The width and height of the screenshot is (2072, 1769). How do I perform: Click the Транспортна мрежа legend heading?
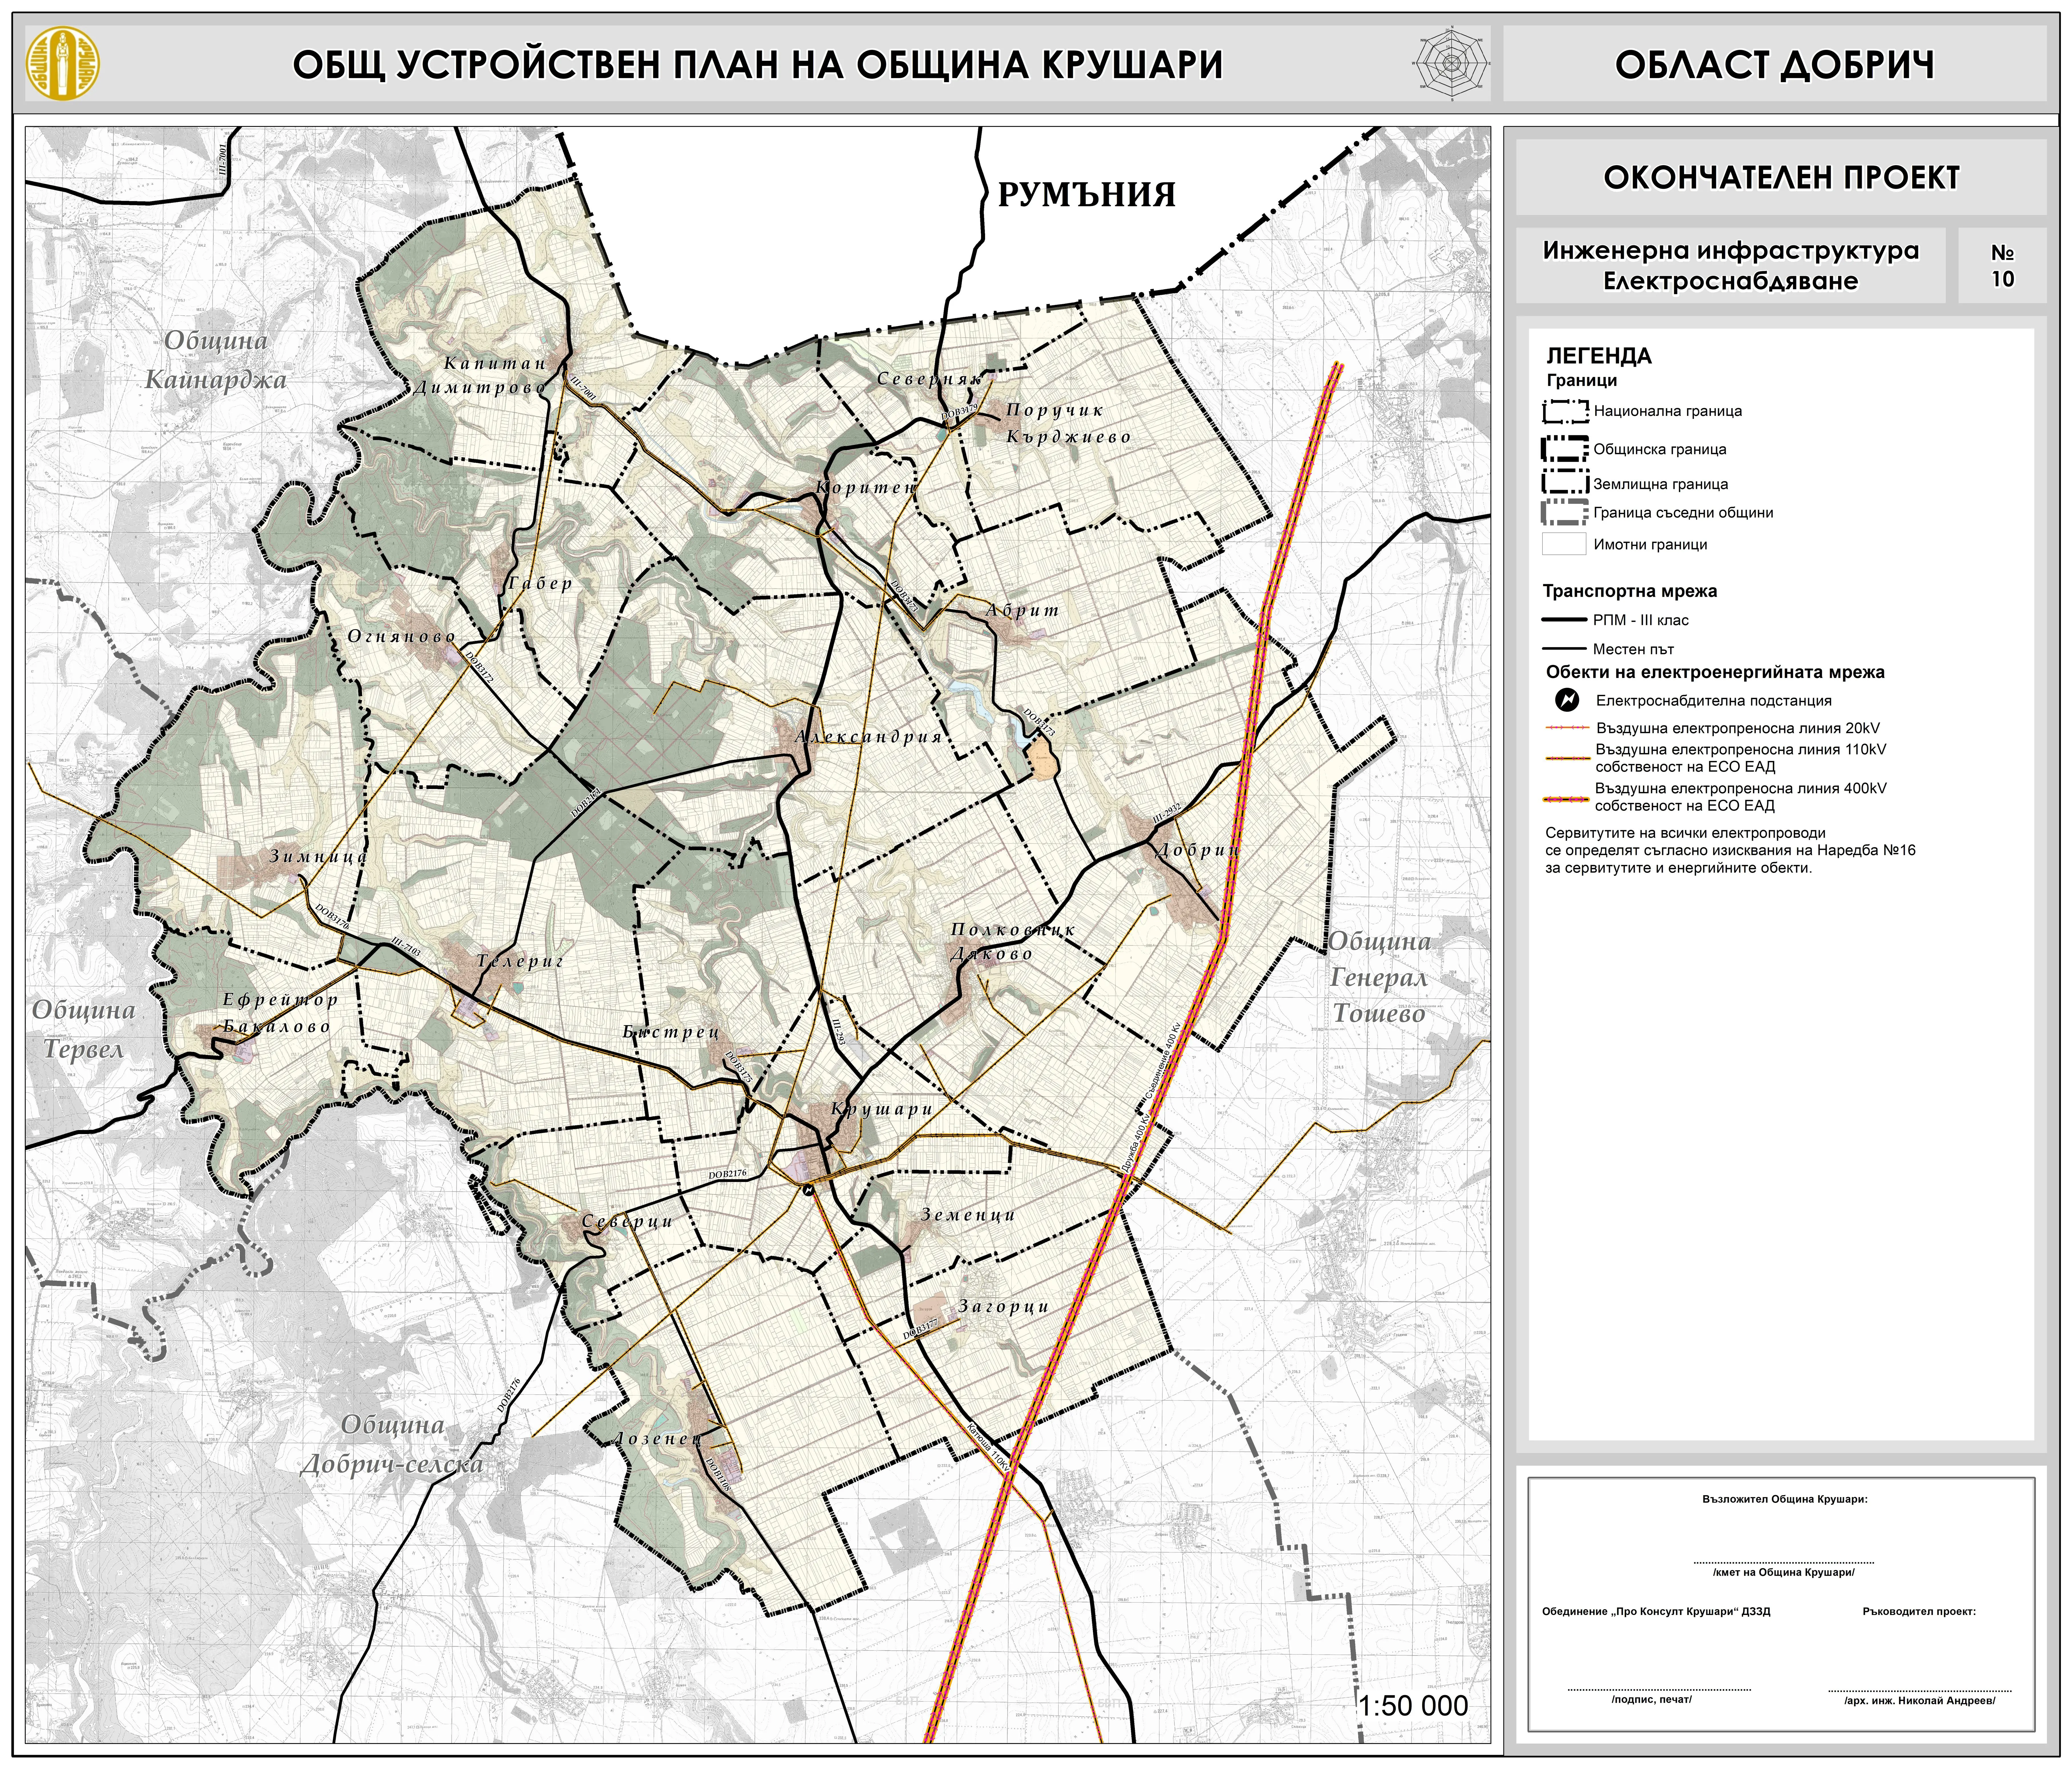(1630, 591)
